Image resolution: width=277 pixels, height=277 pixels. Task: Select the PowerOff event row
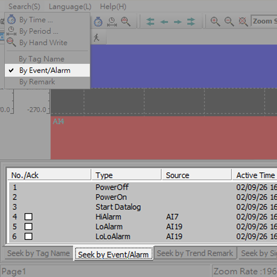coord(112,187)
